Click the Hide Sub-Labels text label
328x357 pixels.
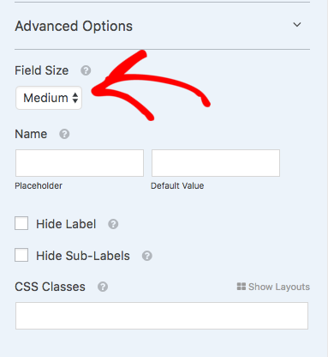(83, 256)
